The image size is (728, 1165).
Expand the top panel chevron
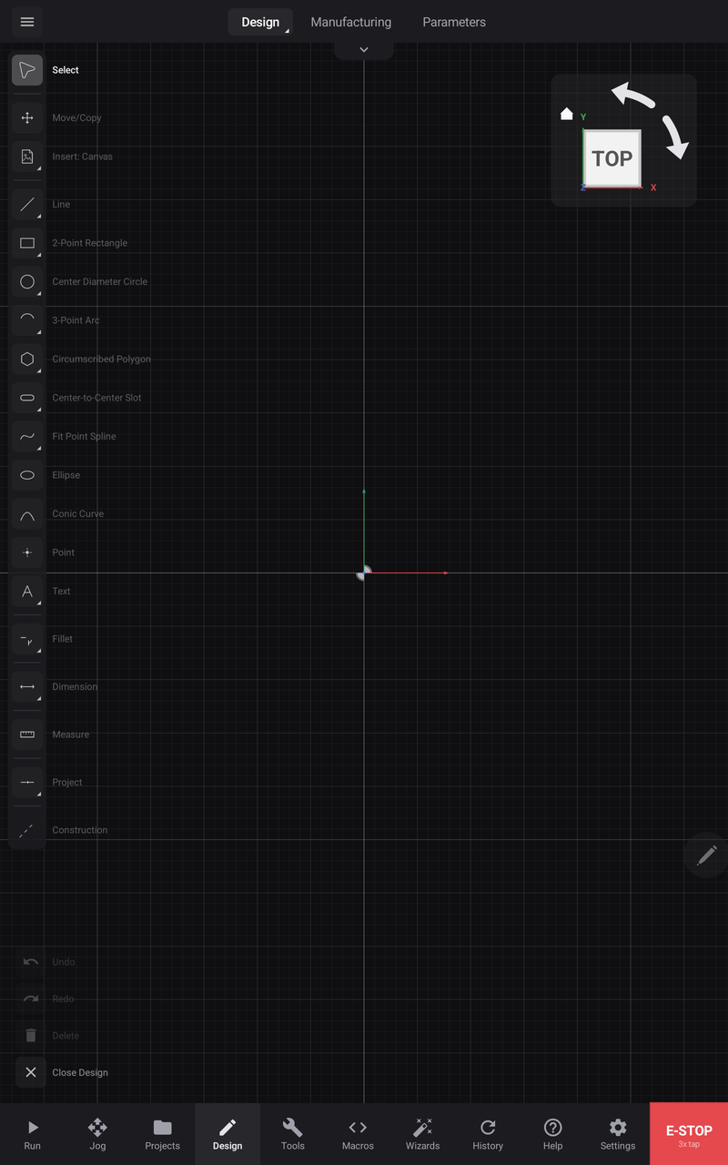coord(364,50)
